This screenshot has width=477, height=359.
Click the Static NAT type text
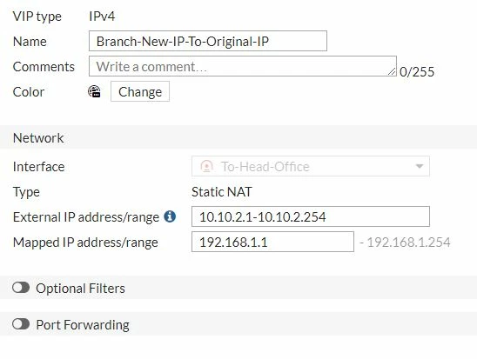[222, 191]
